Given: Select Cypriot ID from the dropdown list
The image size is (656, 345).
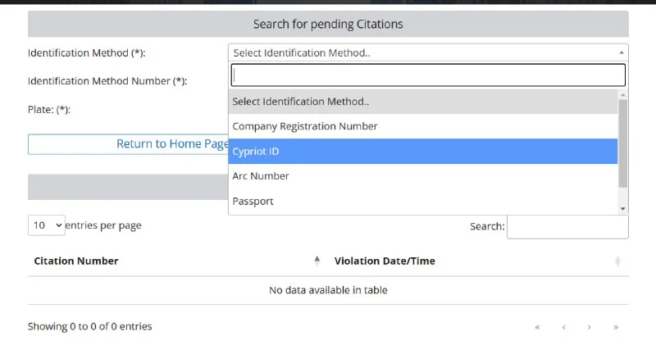Looking at the screenshot, I should tap(422, 152).
